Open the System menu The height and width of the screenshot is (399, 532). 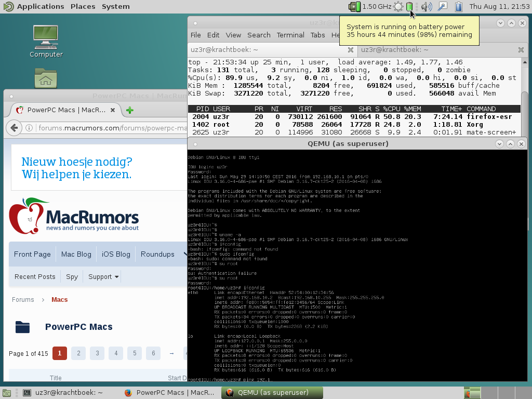coord(116,6)
